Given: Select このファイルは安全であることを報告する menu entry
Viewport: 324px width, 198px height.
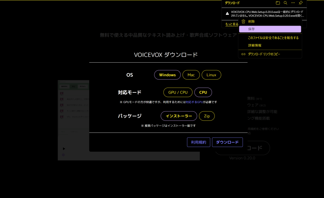Looking at the screenshot, I should pyautogui.click(x=273, y=38).
